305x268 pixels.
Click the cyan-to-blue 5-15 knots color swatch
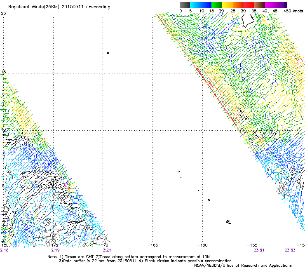pos(201,5)
